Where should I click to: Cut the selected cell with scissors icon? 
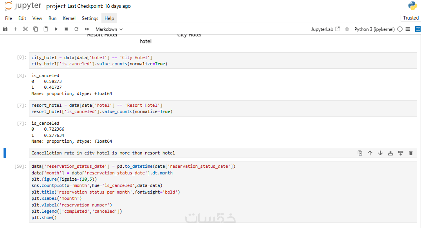25,29
